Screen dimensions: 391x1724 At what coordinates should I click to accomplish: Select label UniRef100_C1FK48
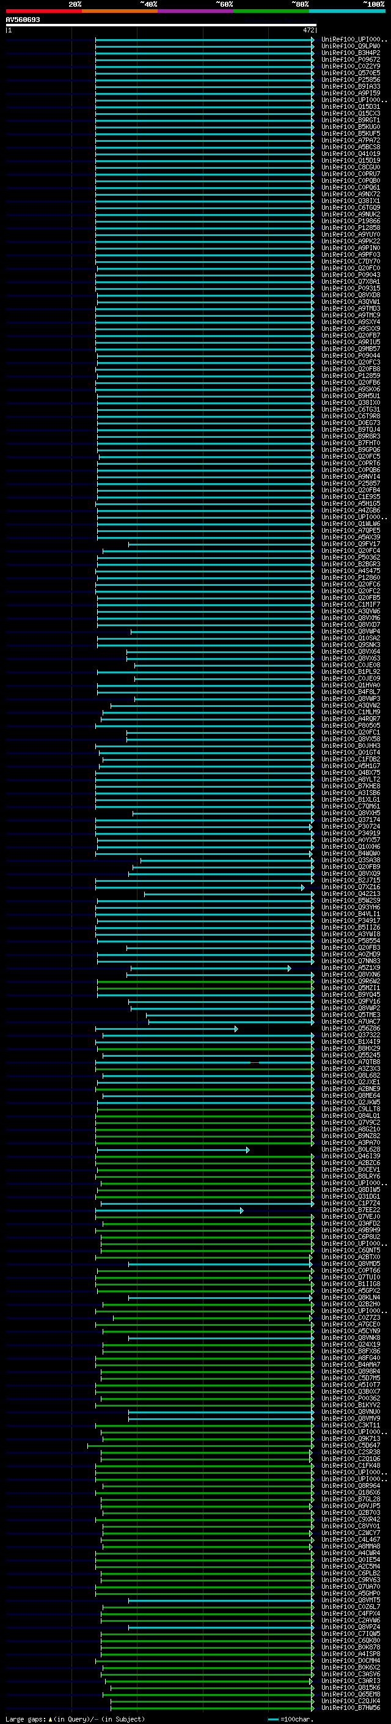coord(351,1465)
